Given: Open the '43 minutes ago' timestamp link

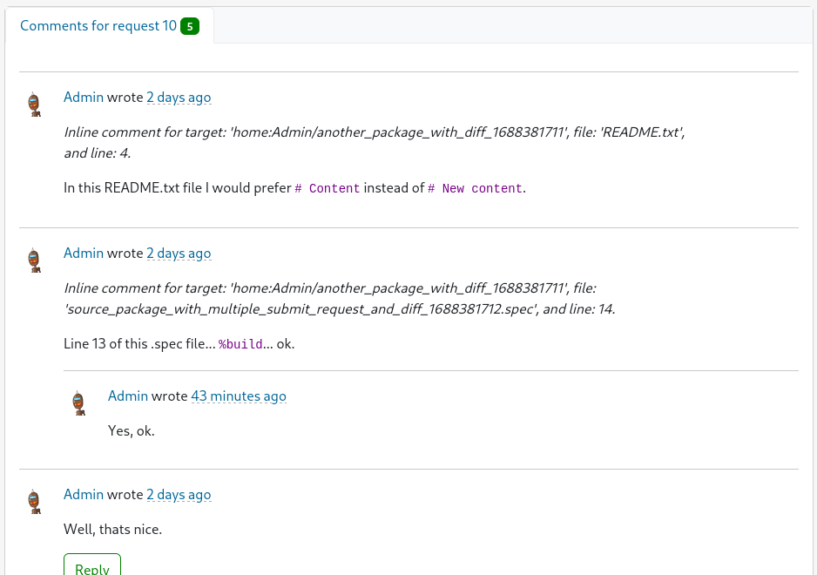Looking at the screenshot, I should (239, 396).
